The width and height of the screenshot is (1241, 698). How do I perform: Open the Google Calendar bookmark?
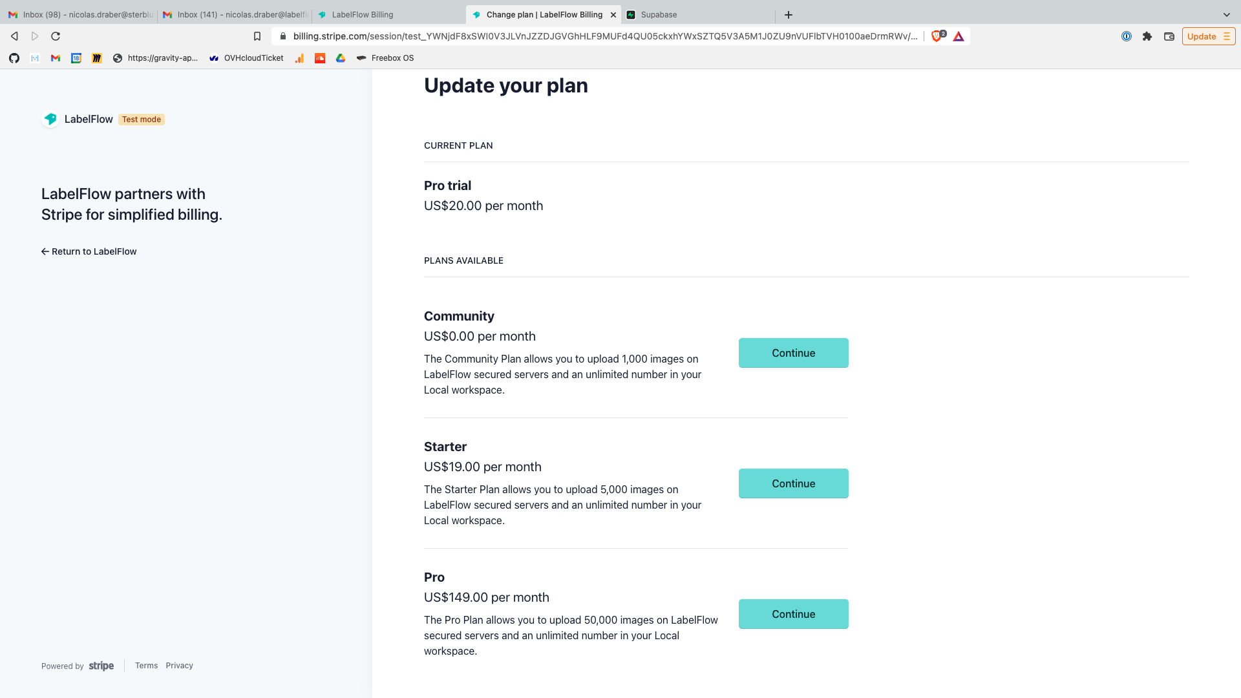click(76, 58)
